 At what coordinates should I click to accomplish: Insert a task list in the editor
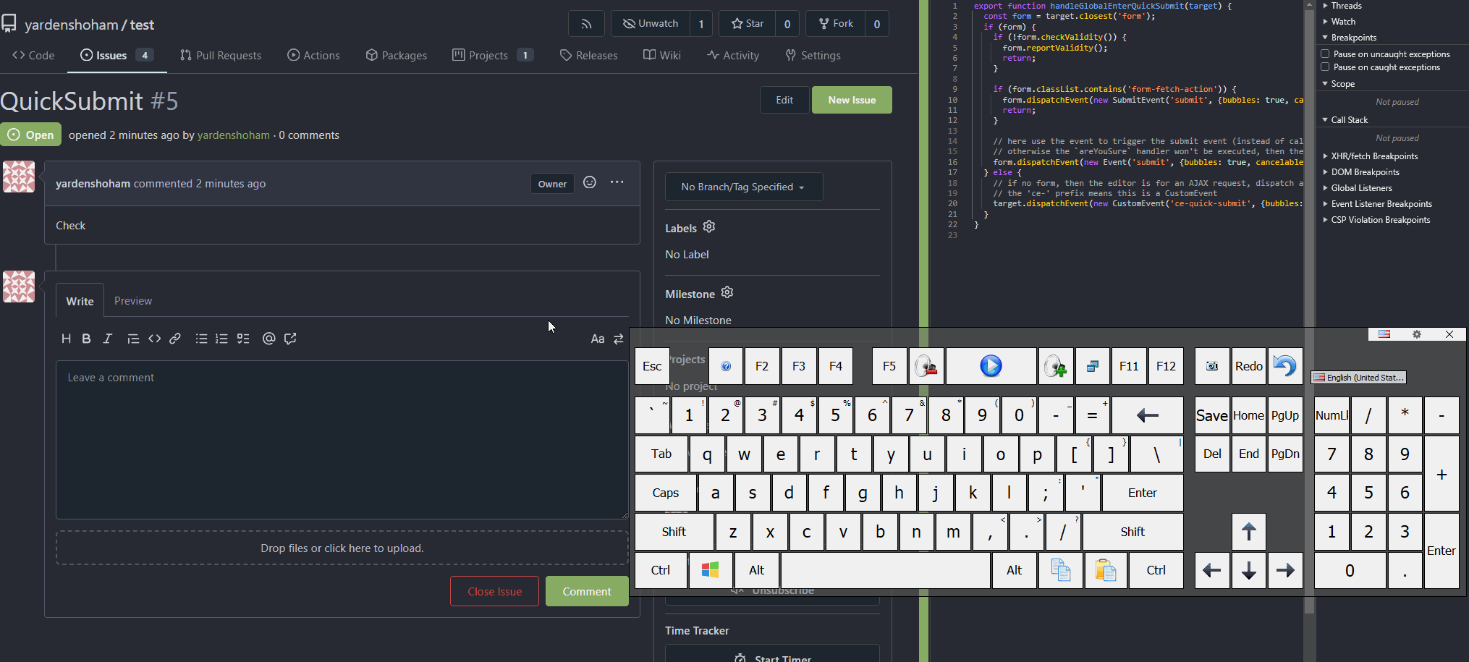(x=243, y=339)
